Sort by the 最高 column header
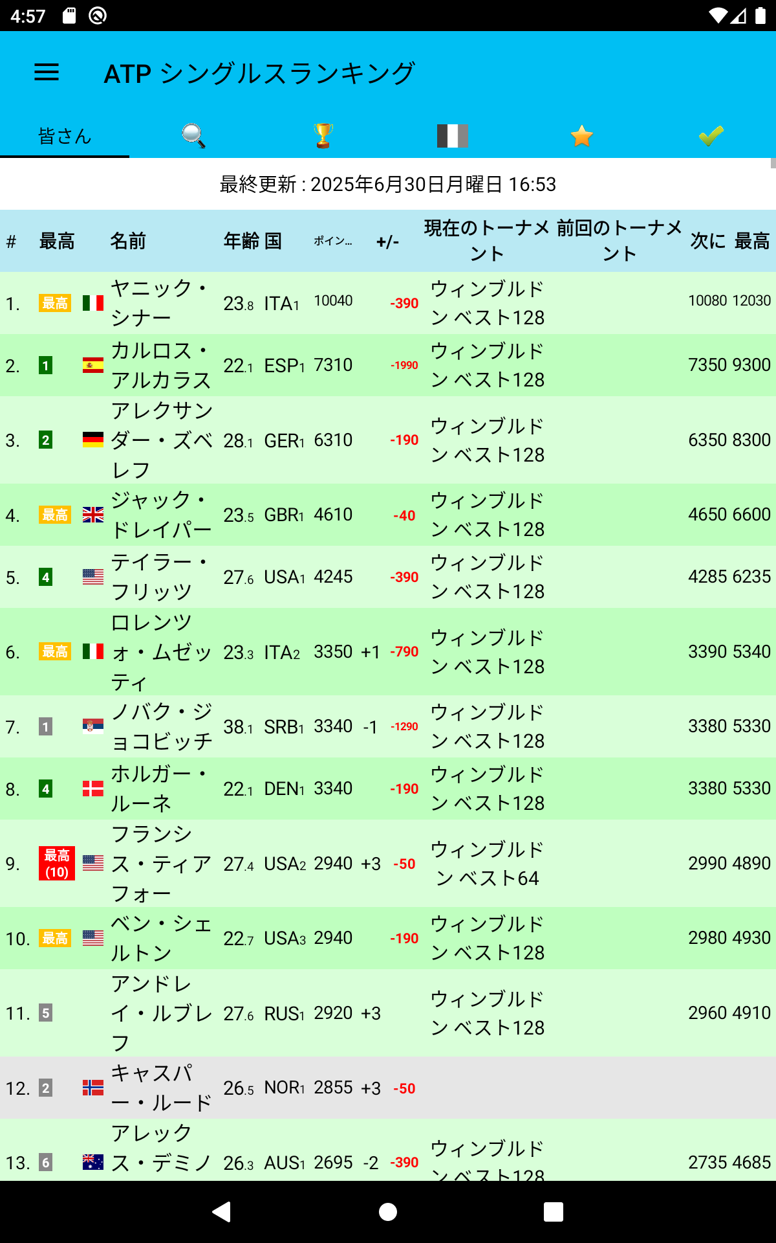Screen dimensions: 776x1243 point(56,240)
